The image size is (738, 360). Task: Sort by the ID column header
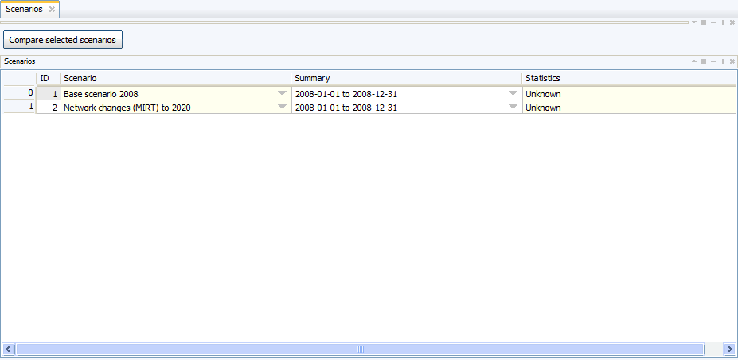click(49, 78)
